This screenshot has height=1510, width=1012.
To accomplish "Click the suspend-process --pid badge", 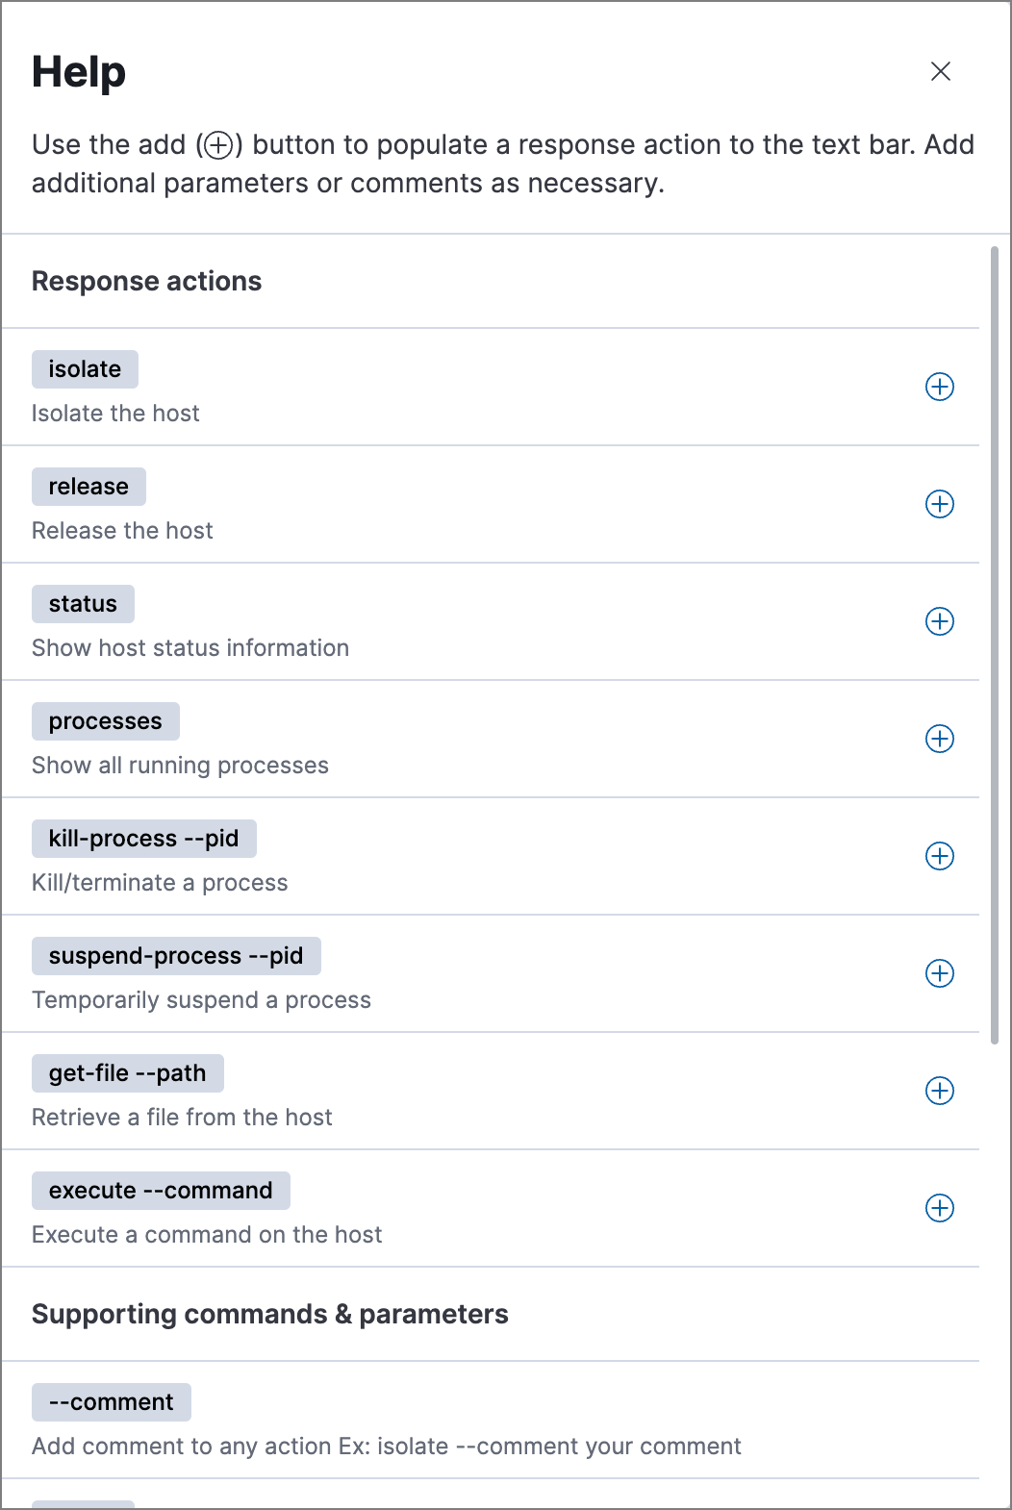I will click(176, 956).
